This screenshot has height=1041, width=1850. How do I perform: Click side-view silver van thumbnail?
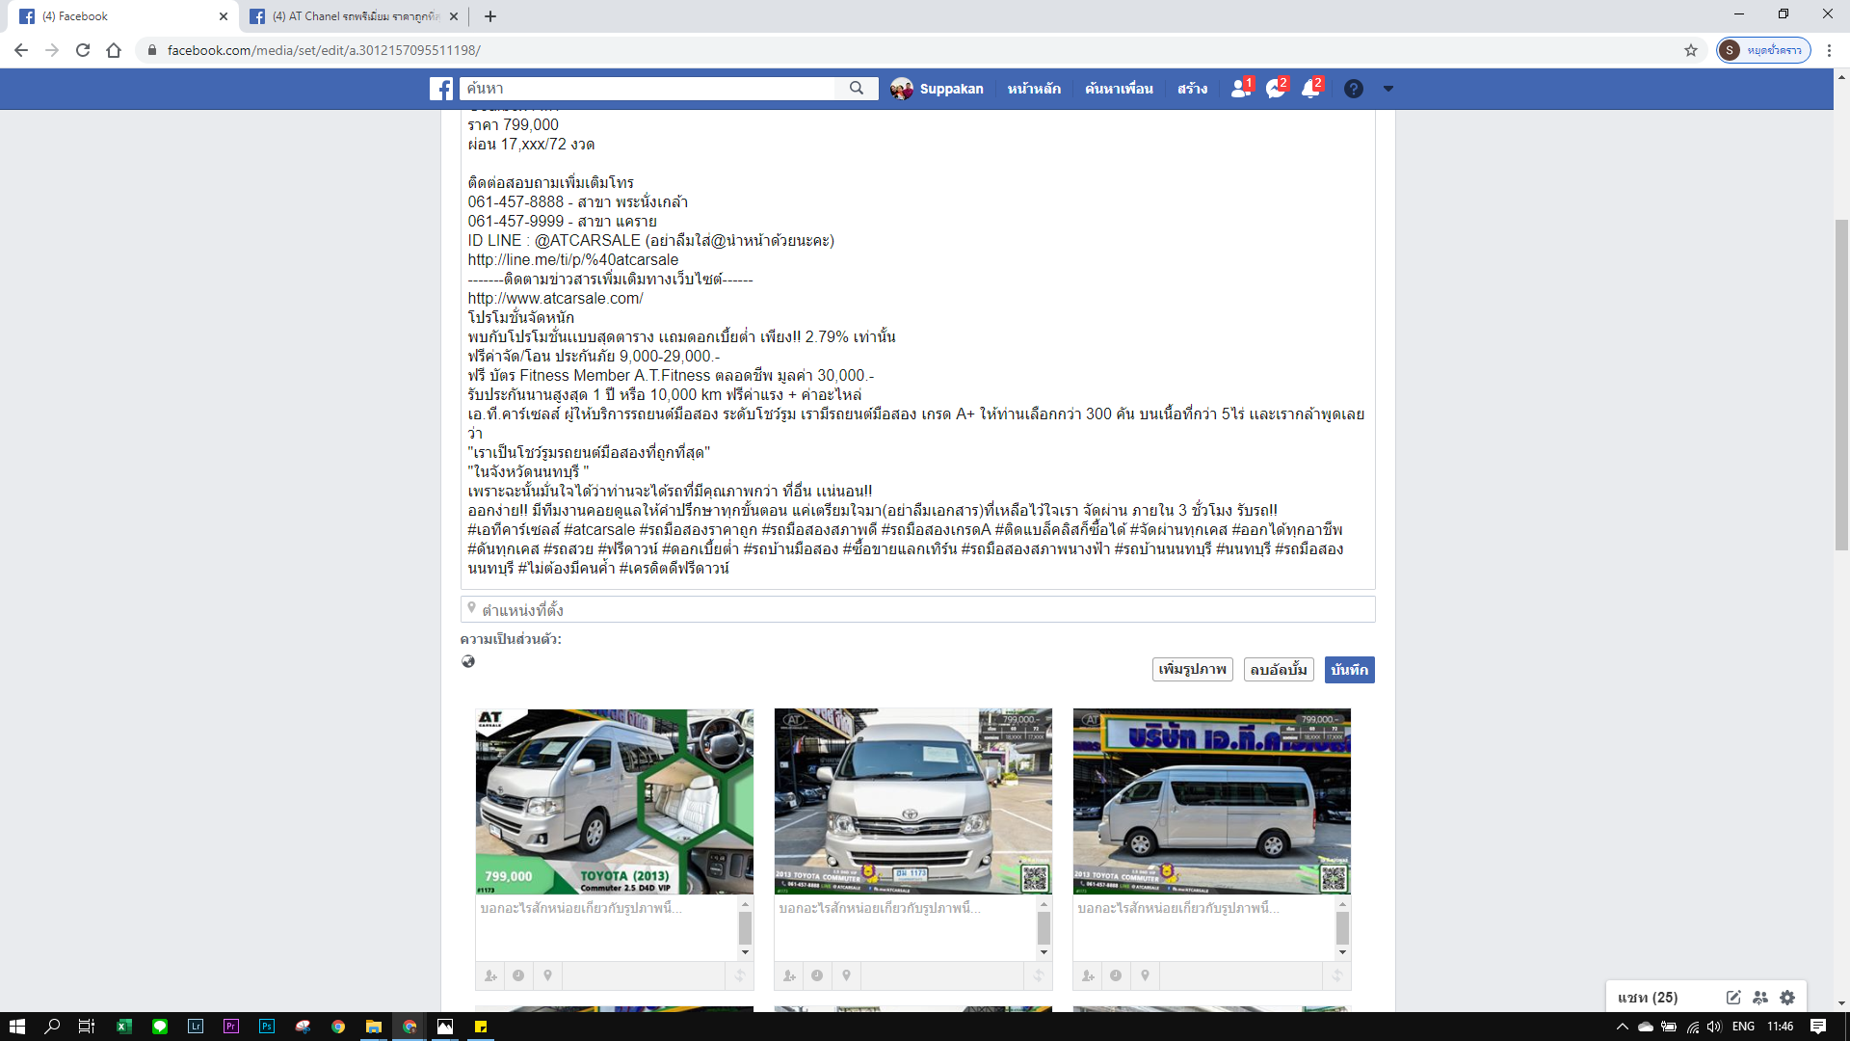(1212, 802)
